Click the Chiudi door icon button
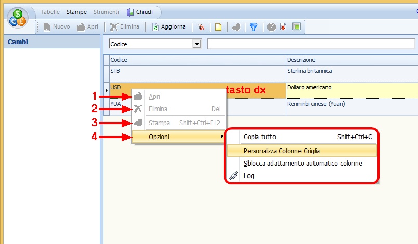418x244 pixels. [140, 12]
